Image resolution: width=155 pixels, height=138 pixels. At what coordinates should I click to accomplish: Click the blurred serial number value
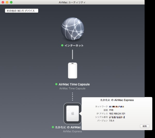tap(117, 117)
